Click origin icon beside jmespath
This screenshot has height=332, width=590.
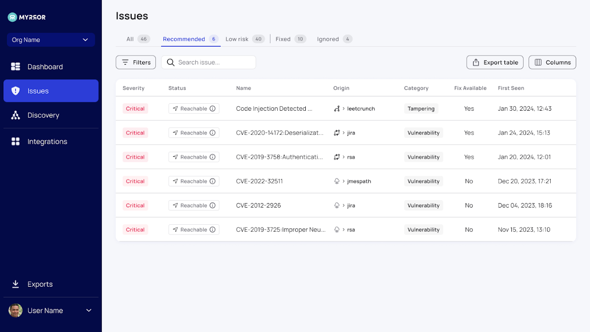pyautogui.click(x=337, y=181)
